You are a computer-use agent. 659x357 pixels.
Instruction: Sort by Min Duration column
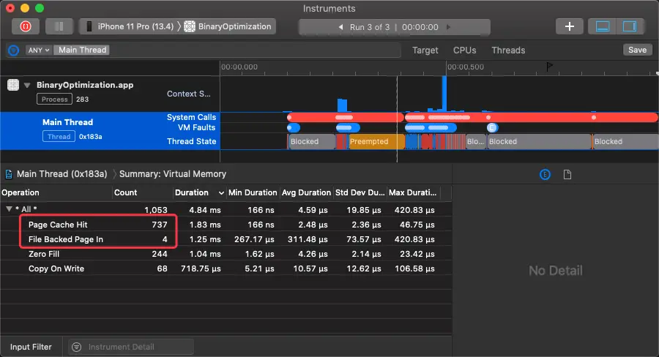252,193
